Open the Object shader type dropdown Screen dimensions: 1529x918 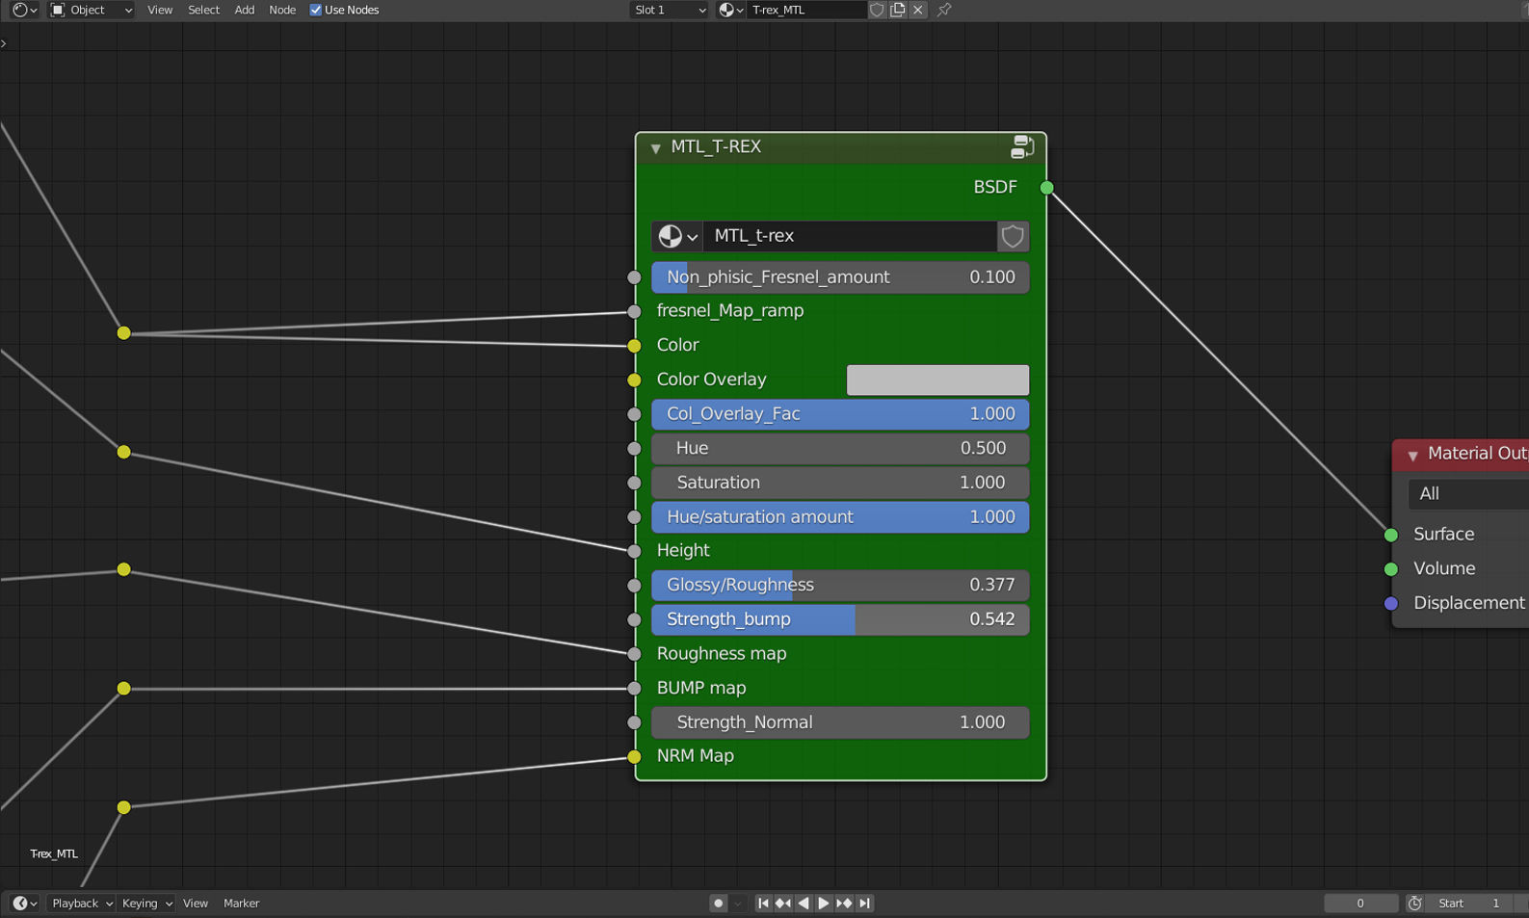92,10
